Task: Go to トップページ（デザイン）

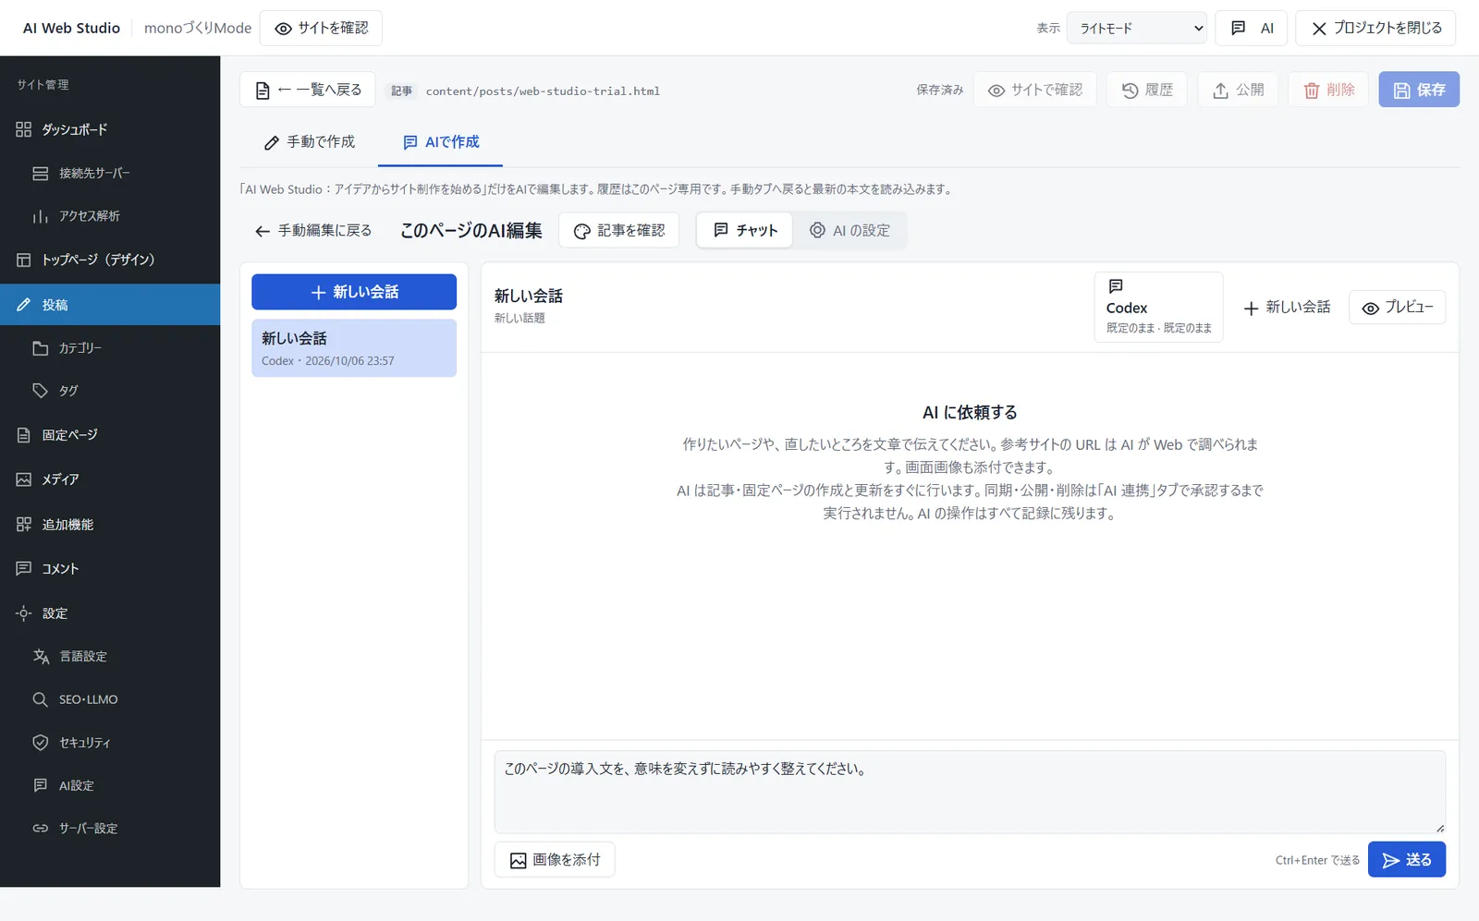Action: [110, 260]
